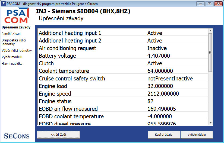Click the scrollbar down arrow
This screenshot has width=224, height=143.
tap(210, 123)
